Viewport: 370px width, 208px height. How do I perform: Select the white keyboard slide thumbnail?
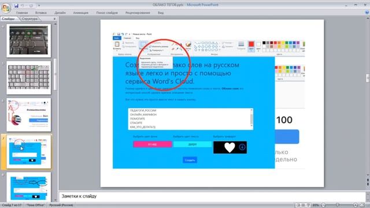click(x=28, y=77)
